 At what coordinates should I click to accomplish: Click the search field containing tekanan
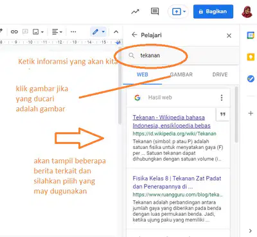[181, 55]
